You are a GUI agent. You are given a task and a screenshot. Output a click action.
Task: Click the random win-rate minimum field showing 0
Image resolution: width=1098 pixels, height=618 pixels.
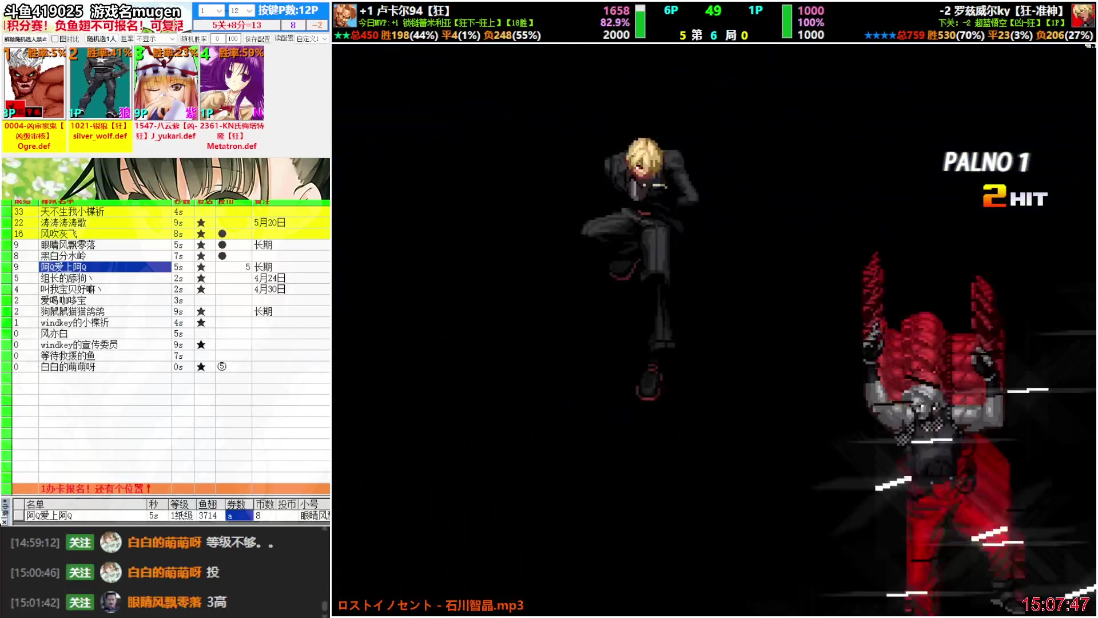coord(217,39)
